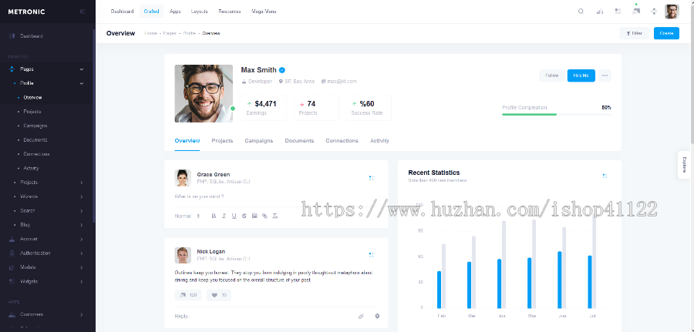
Task: Click the Filter button in page header
Action: 635,33
